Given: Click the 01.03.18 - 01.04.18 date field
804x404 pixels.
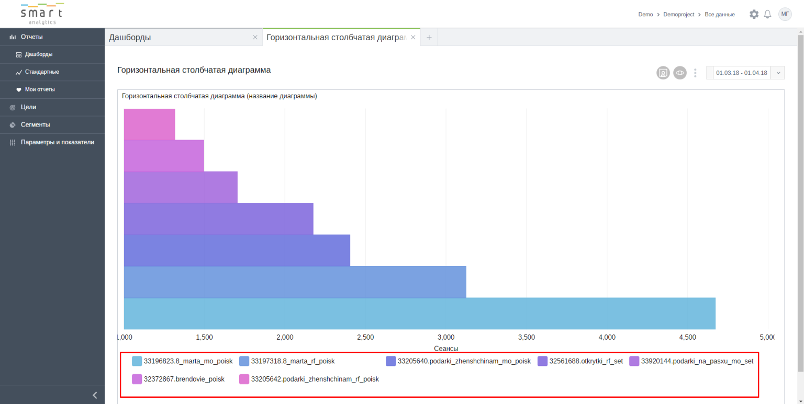Looking at the screenshot, I should [741, 73].
